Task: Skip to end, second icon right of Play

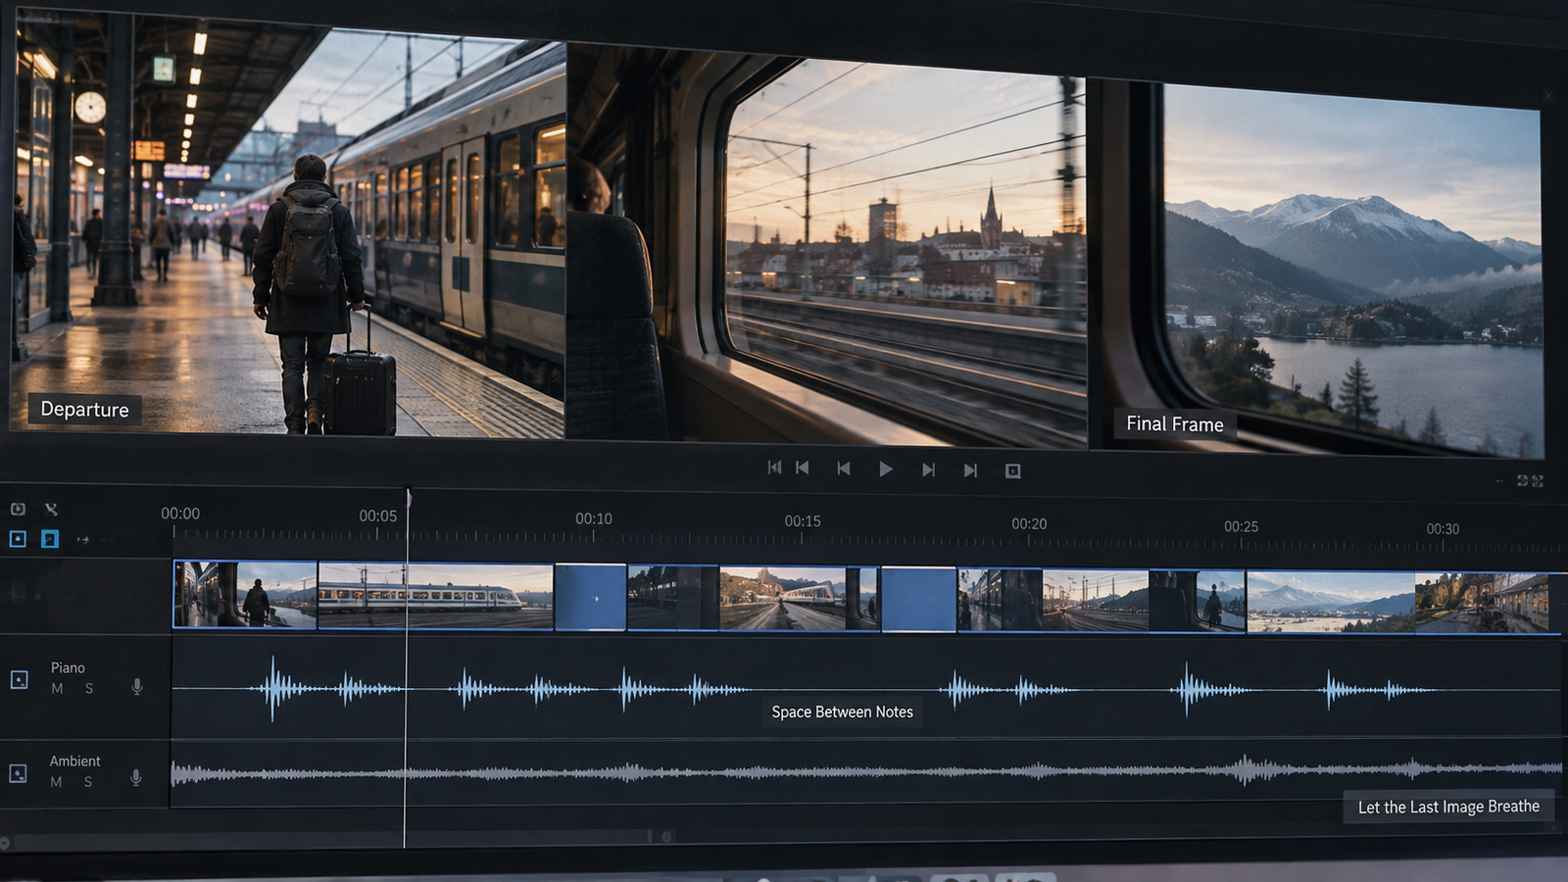Action: click(x=970, y=470)
